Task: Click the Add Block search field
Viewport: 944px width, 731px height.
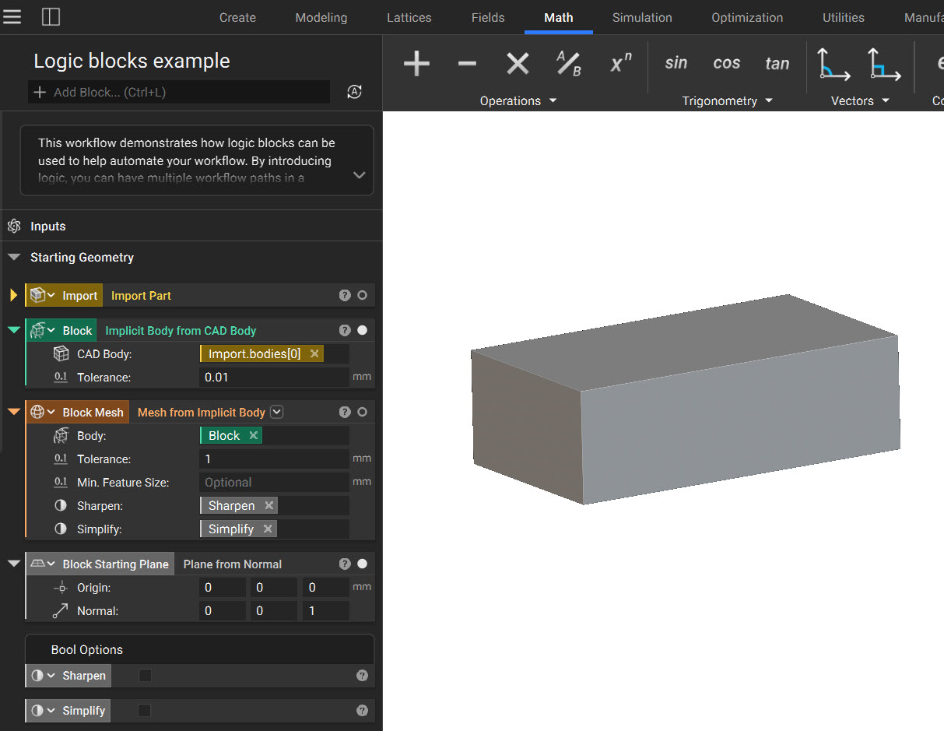Action: tap(179, 92)
